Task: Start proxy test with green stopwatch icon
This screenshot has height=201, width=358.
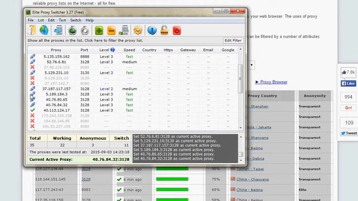Action: 72,31
